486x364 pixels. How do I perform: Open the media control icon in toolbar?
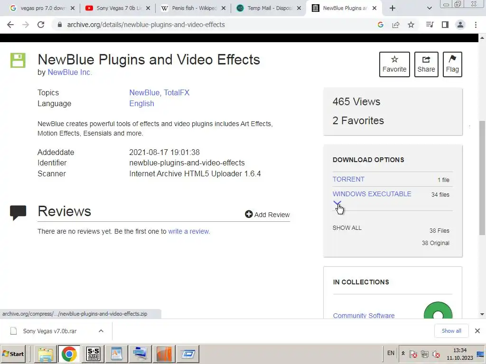click(430, 25)
